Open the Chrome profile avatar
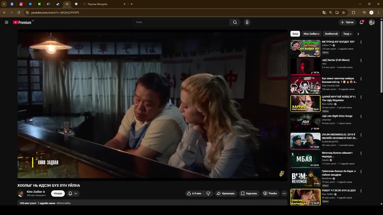 371,13
